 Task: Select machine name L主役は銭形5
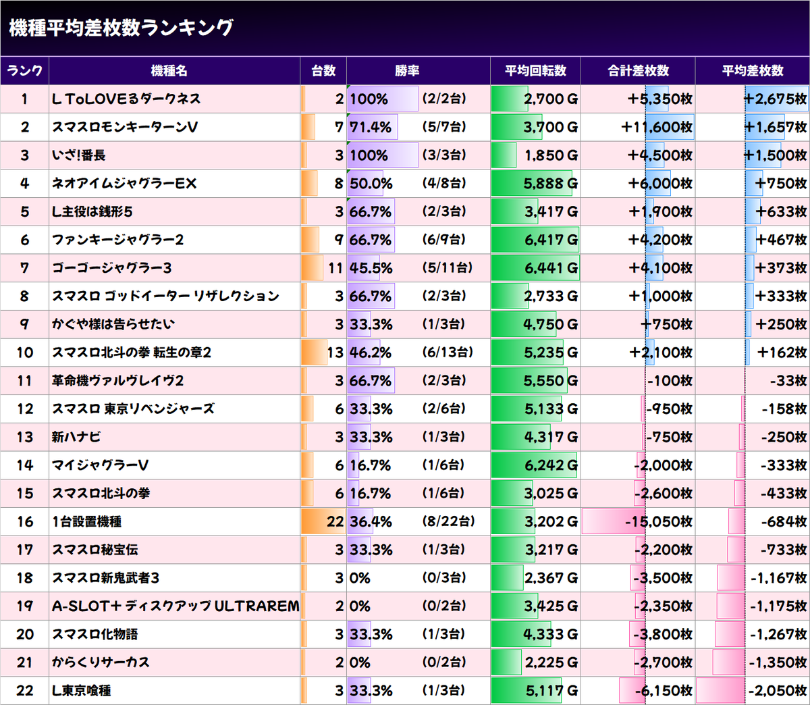[92, 212]
